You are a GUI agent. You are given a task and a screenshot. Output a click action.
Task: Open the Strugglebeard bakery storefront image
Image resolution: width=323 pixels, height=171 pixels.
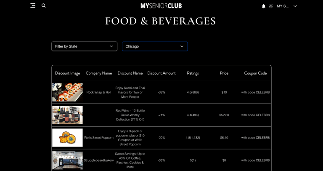click(67, 160)
